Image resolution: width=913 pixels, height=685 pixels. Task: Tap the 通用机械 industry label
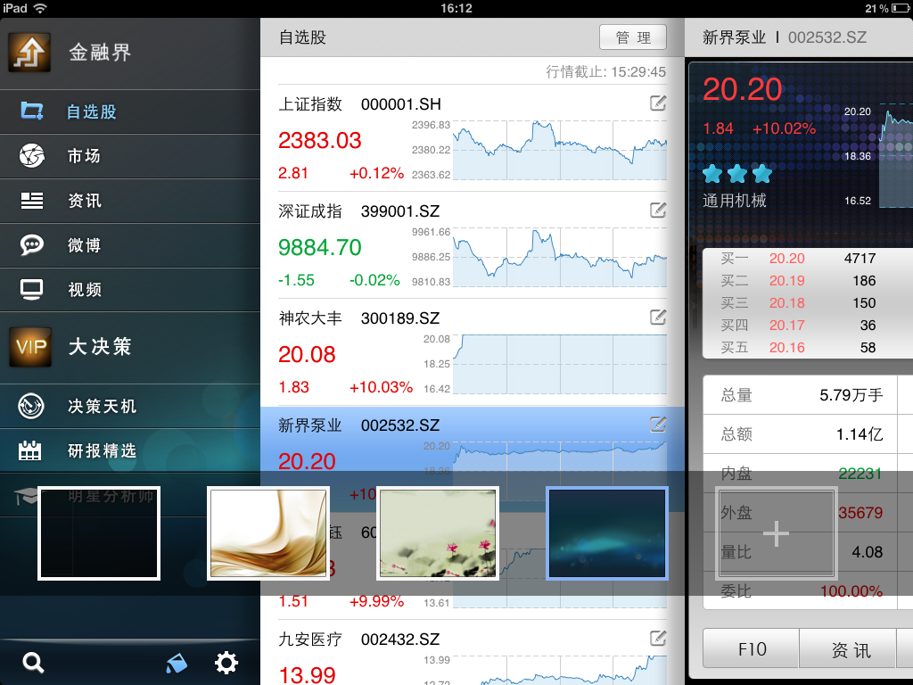[735, 201]
